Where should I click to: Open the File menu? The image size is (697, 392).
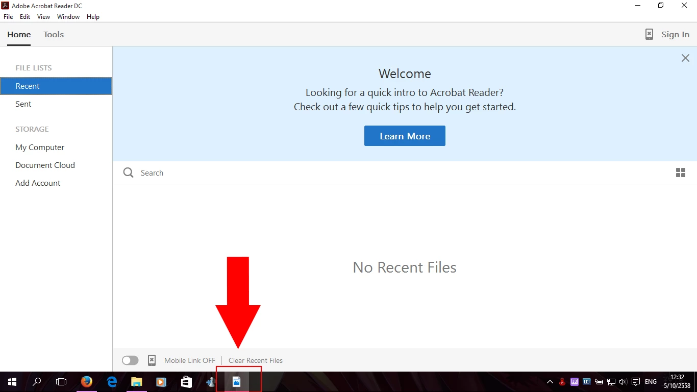pos(8,17)
